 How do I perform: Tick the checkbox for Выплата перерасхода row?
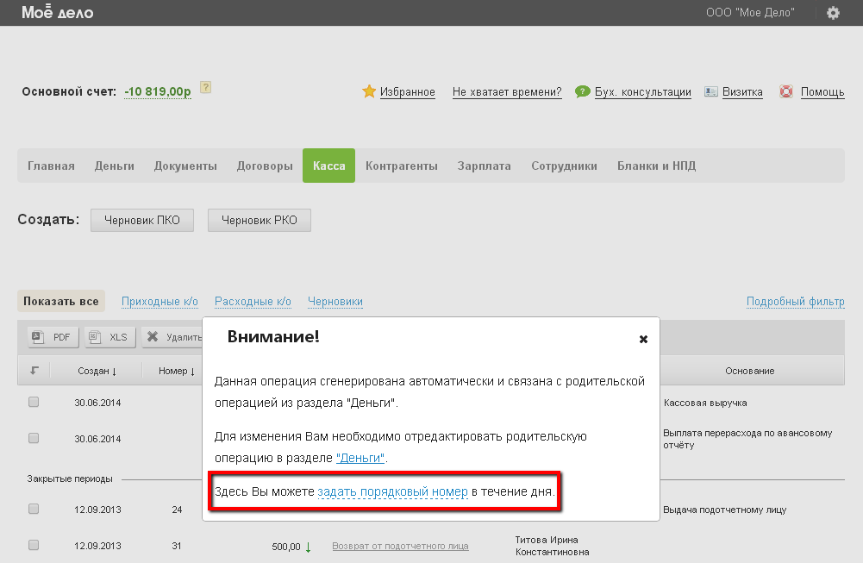coord(34,438)
